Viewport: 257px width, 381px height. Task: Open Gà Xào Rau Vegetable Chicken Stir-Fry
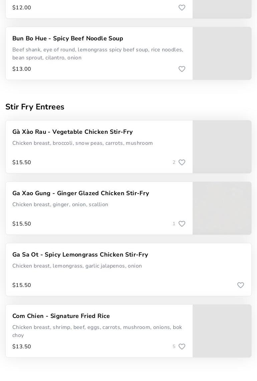pos(72,132)
